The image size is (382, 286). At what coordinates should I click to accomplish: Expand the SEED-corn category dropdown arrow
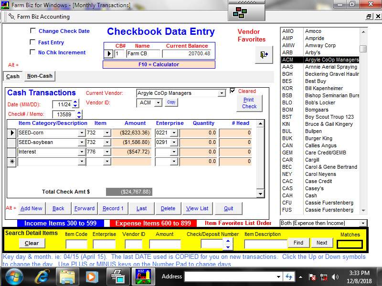pos(82,133)
